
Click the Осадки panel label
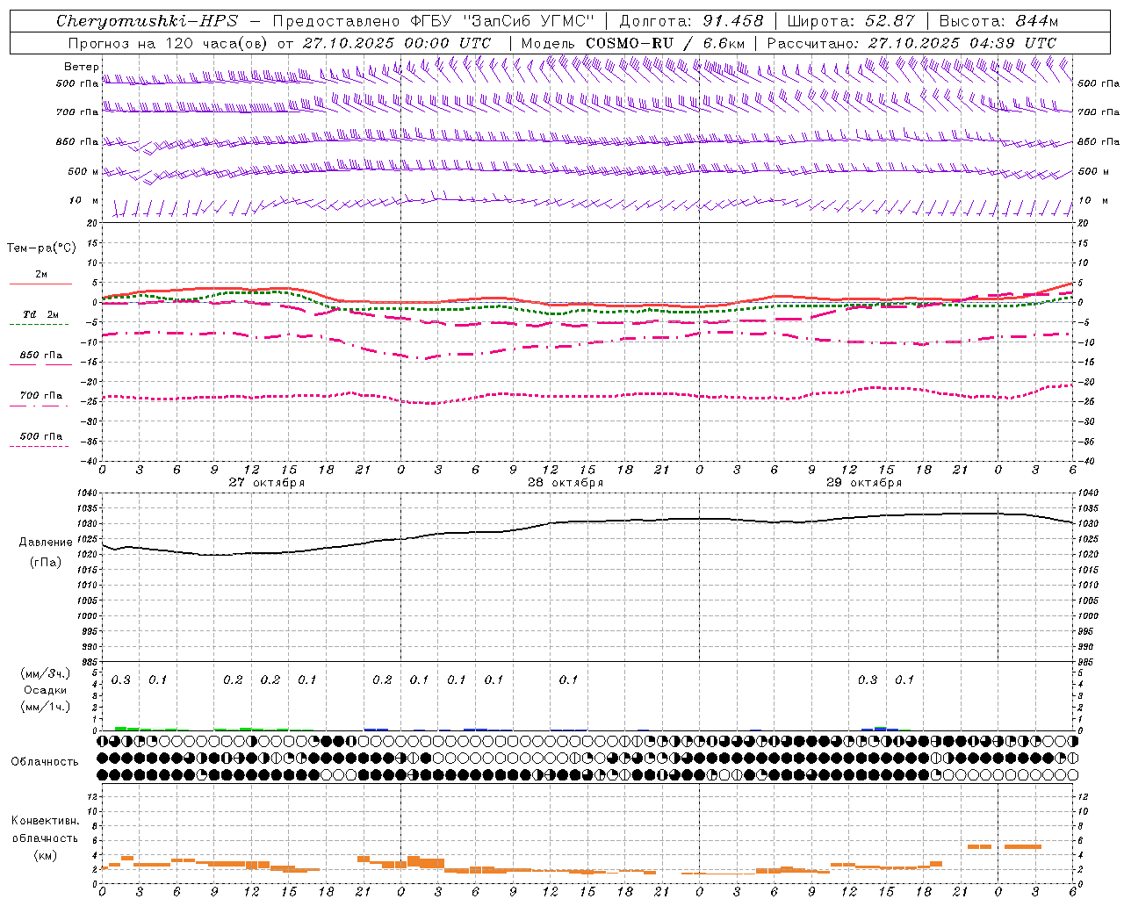[46, 690]
